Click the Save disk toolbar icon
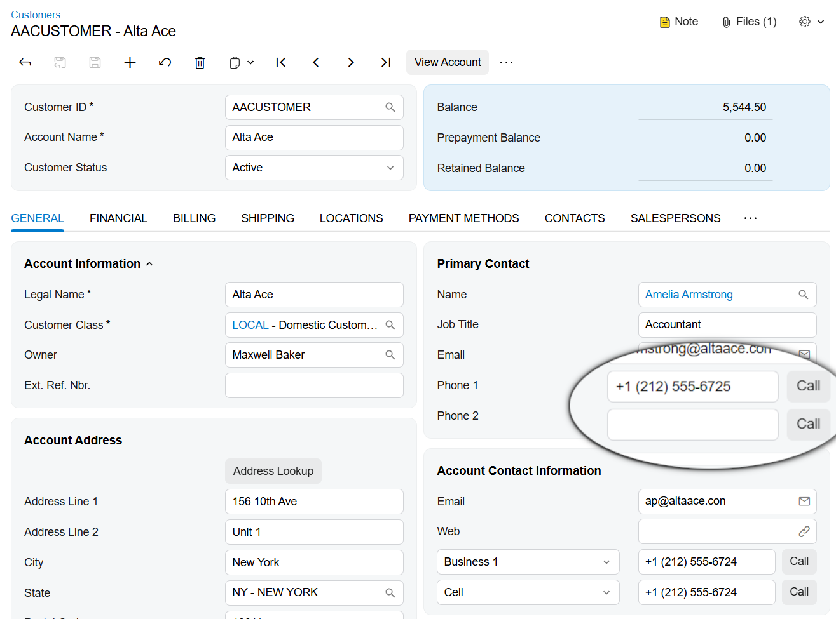 tap(95, 62)
